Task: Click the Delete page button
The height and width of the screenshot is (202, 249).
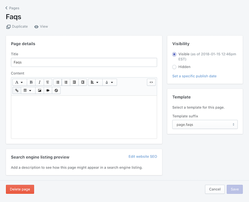Action: pyautogui.click(x=20, y=189)
